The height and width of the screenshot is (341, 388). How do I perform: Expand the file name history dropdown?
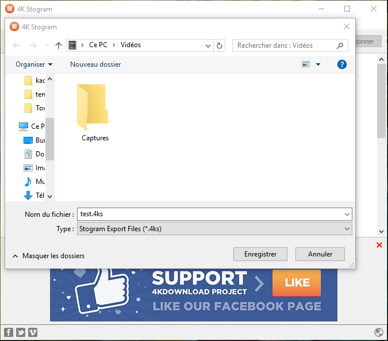347,214
